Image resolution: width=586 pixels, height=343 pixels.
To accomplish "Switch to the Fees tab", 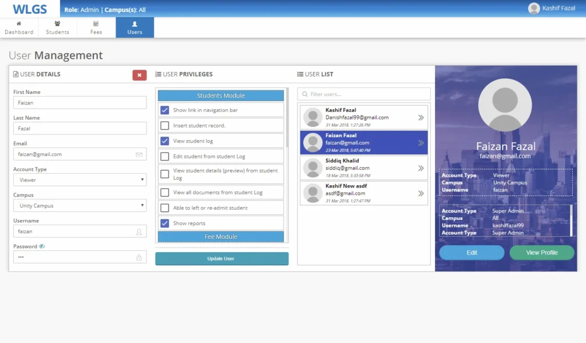I will (x=96, y=28).
